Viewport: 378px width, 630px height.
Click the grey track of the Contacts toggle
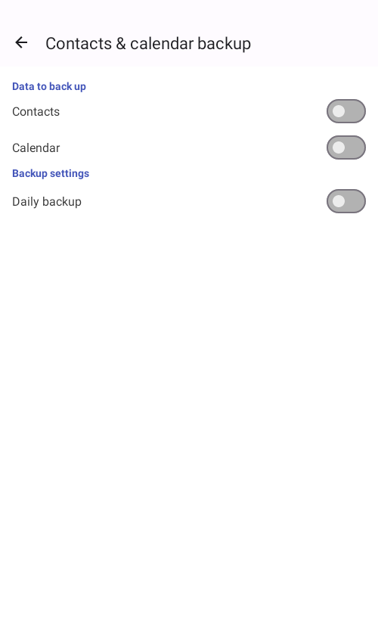pos(355,111)
